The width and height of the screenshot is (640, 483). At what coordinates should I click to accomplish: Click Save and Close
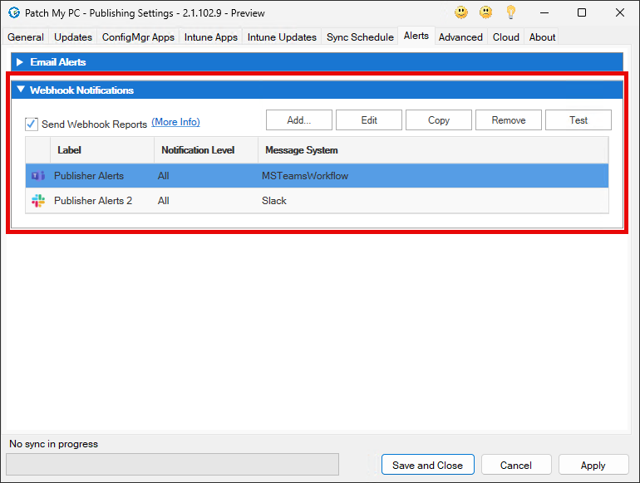pyautogui.click(x=427, y=465)
